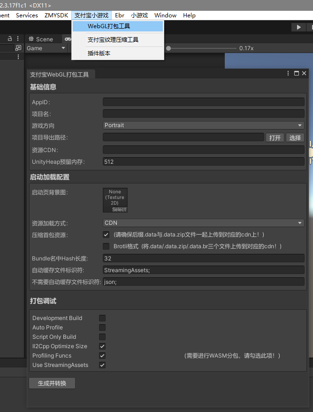Viewport: 313px width, 412px height.
Task: Uncheck Il2Cpp Optimize Size
Action: point(102,346)
